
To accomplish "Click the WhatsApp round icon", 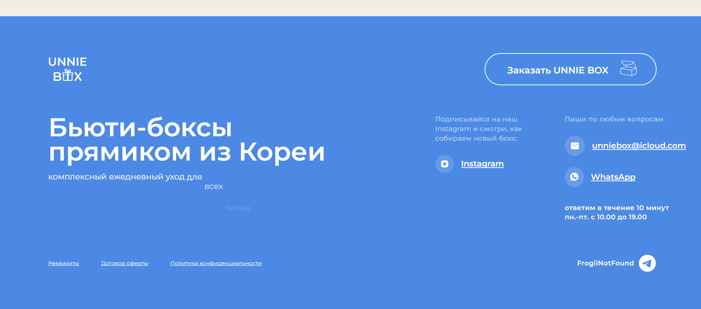I will (x=574, y=177).
